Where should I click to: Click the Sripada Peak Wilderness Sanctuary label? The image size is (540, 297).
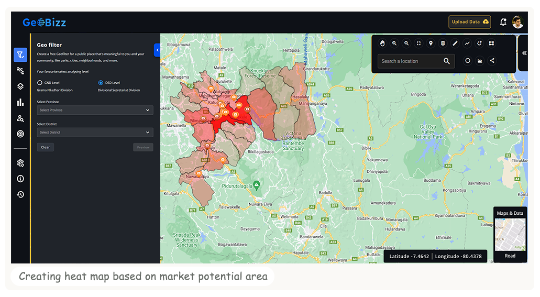tap(186, 240)
